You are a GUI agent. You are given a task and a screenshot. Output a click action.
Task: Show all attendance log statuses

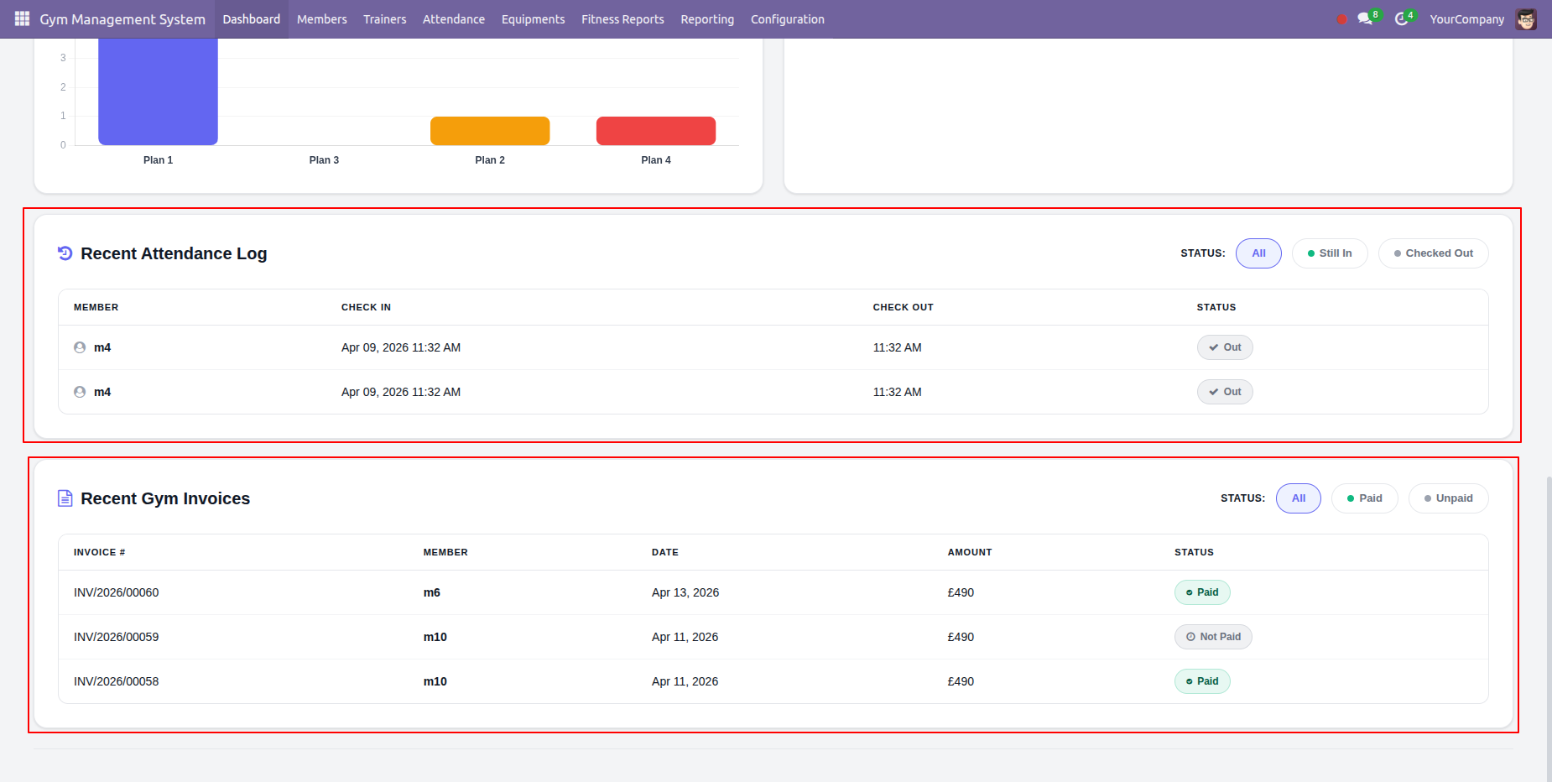point(1258,253)
